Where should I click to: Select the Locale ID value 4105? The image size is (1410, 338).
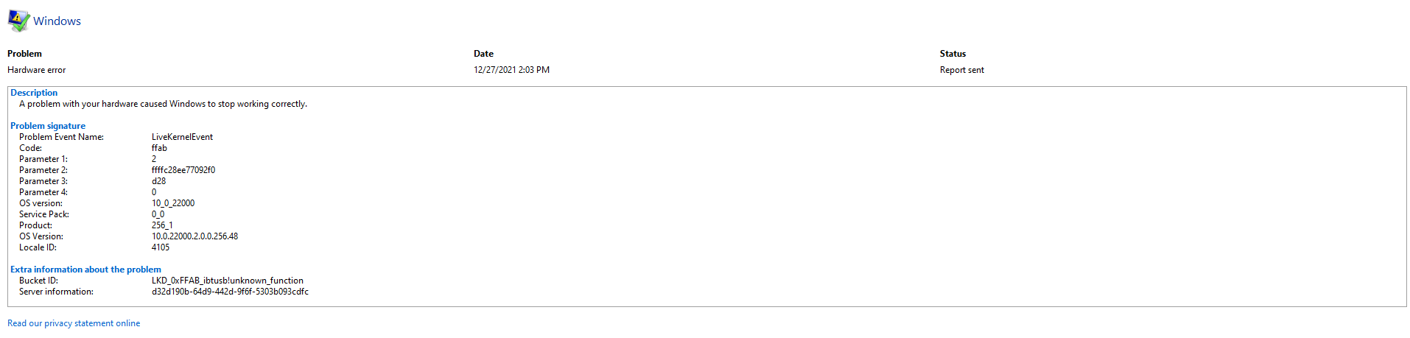coord(161,247)
